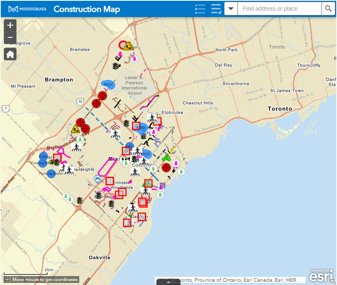Open the Legend panel

200,9
